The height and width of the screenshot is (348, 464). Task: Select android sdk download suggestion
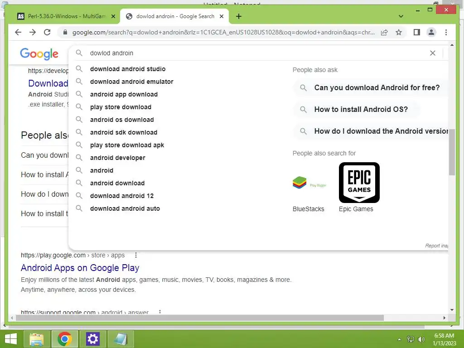pos(124,133)
